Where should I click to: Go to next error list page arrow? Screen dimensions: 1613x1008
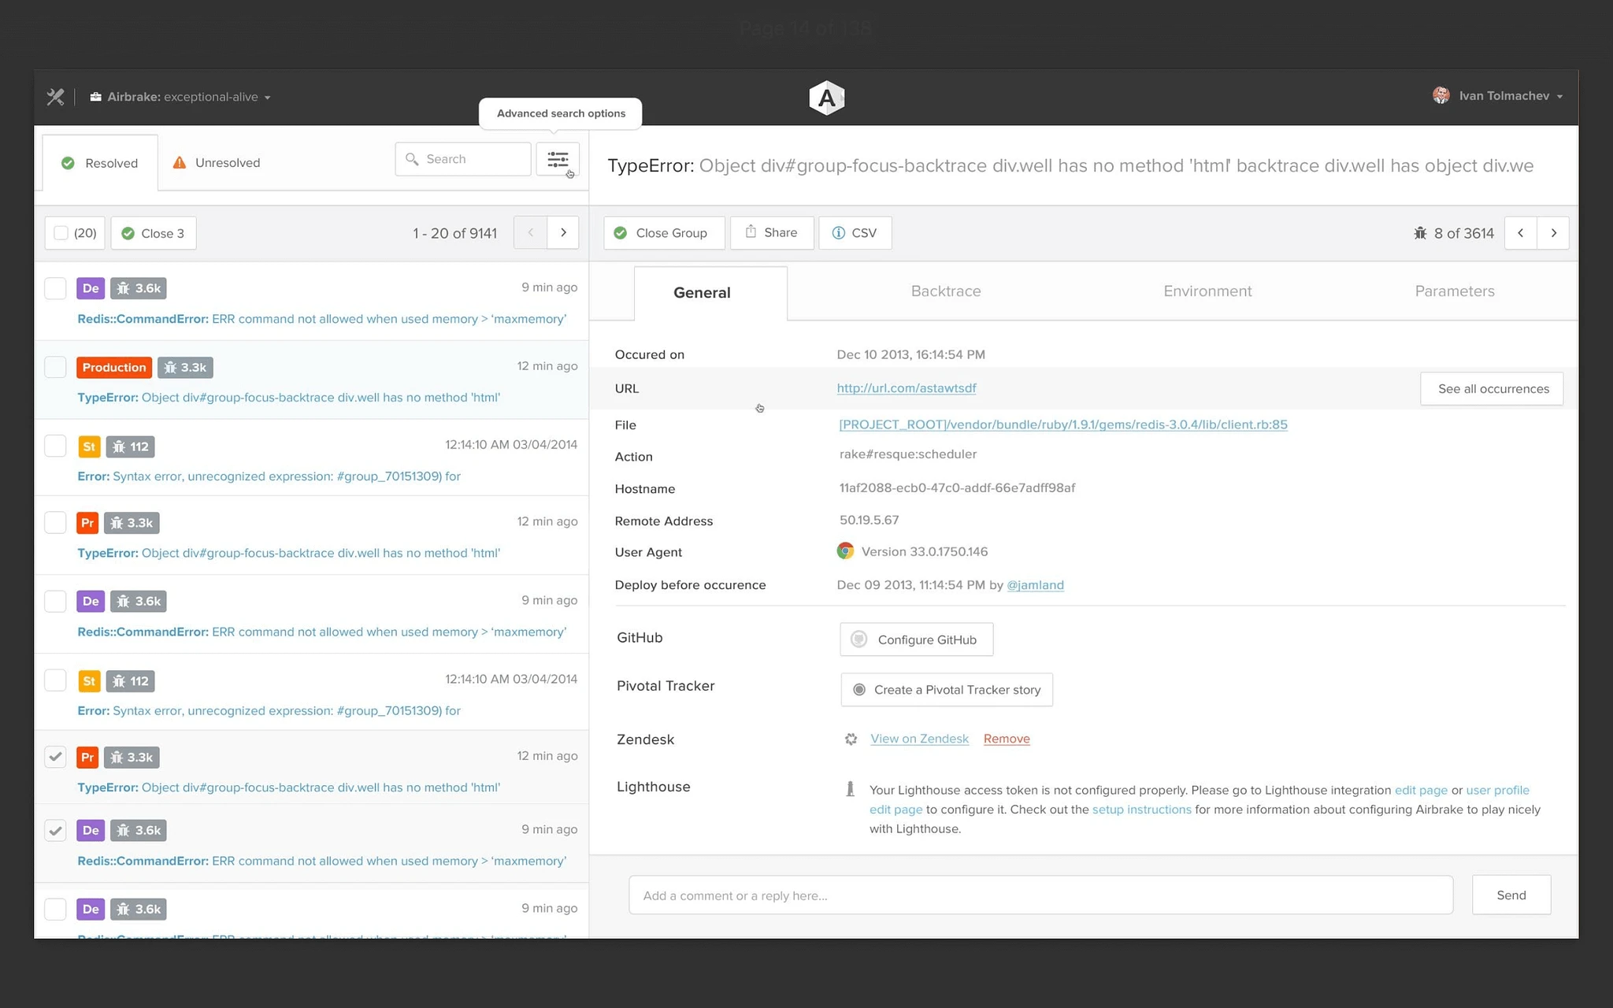563,233
